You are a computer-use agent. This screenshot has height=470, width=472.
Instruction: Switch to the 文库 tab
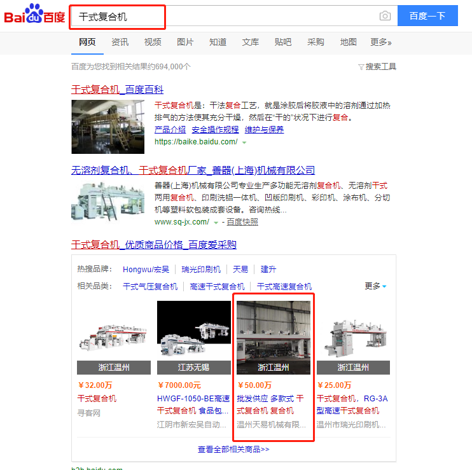251,42
